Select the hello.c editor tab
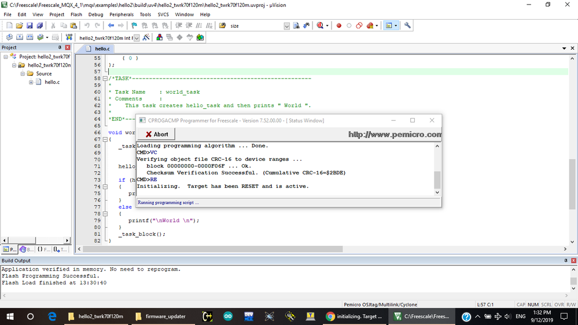This screenshot has height=325, width=578. [x=98, y=48]
